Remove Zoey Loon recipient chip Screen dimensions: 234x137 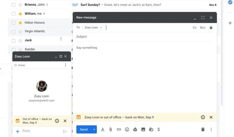101,27
